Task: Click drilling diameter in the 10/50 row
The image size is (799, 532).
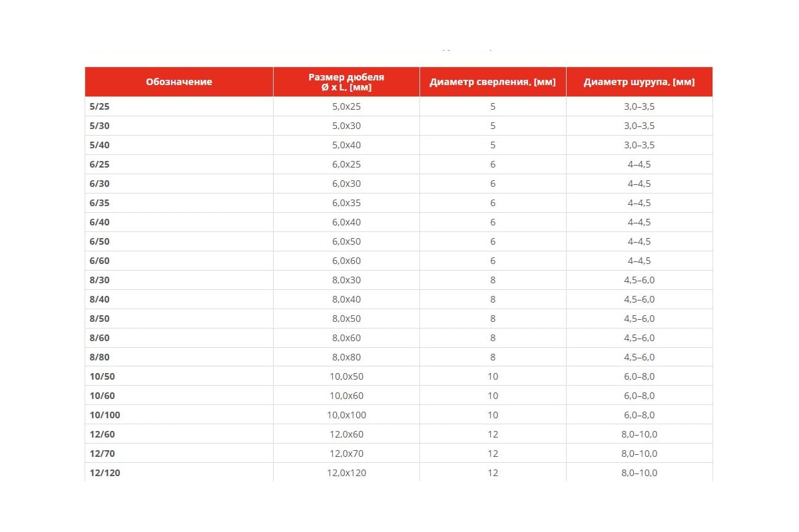Action: [x=493, y=376]
